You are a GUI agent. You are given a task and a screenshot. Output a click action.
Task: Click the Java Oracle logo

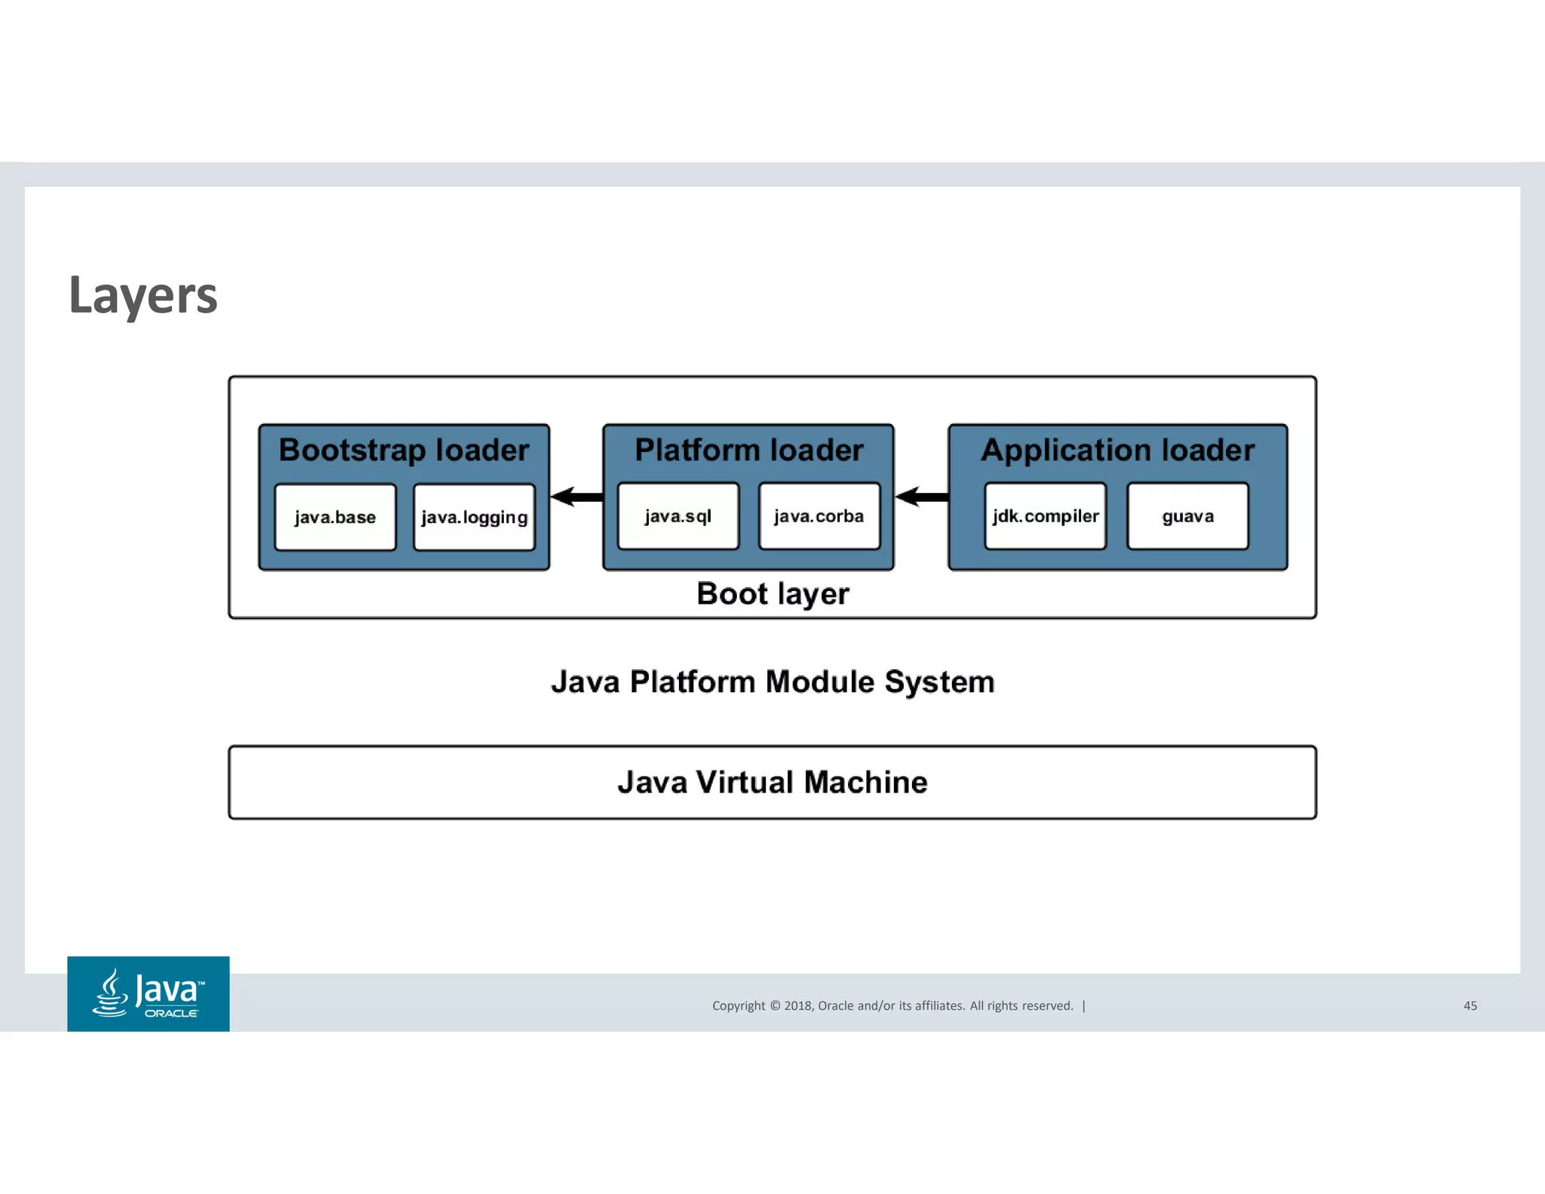(x=148, y=993)
